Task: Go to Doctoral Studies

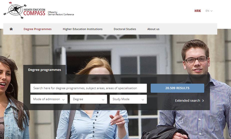Action: point(125,29)
